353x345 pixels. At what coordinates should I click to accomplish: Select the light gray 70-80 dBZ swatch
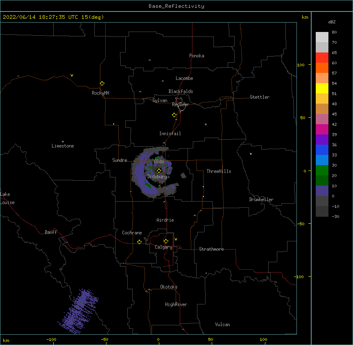tap(322, 37)
